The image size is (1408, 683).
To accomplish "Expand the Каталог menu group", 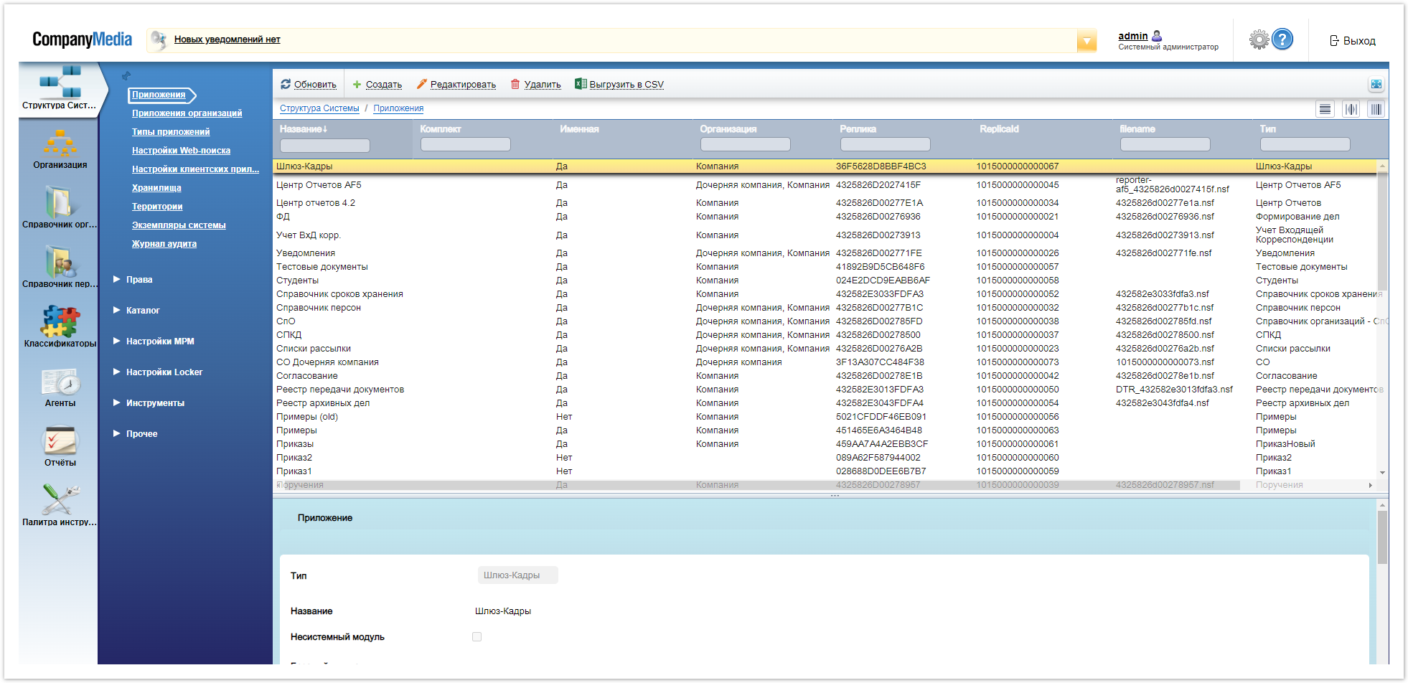I will (136, 311).
